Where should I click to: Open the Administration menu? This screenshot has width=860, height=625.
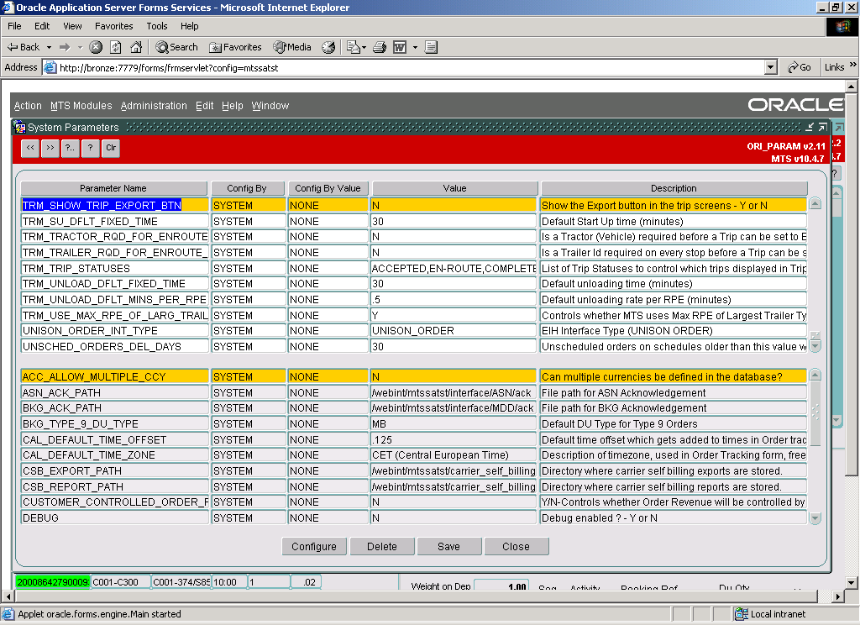coord(154,106)
